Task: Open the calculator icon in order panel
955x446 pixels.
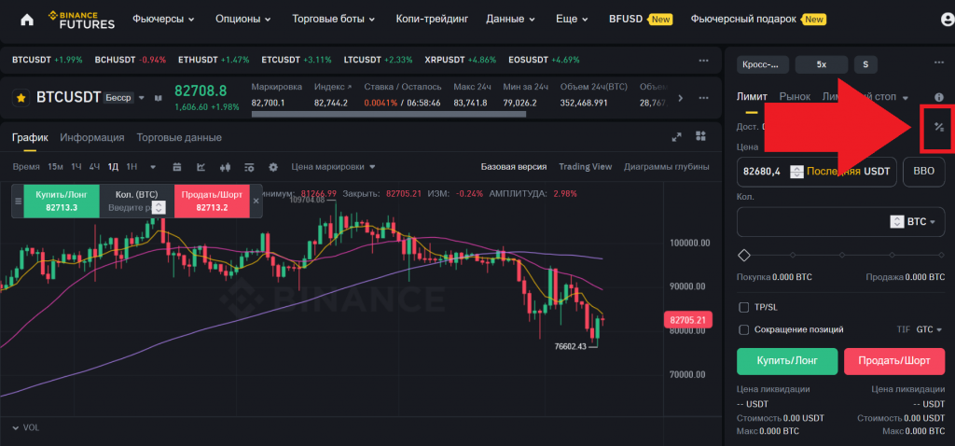Action: coord(938,127)
